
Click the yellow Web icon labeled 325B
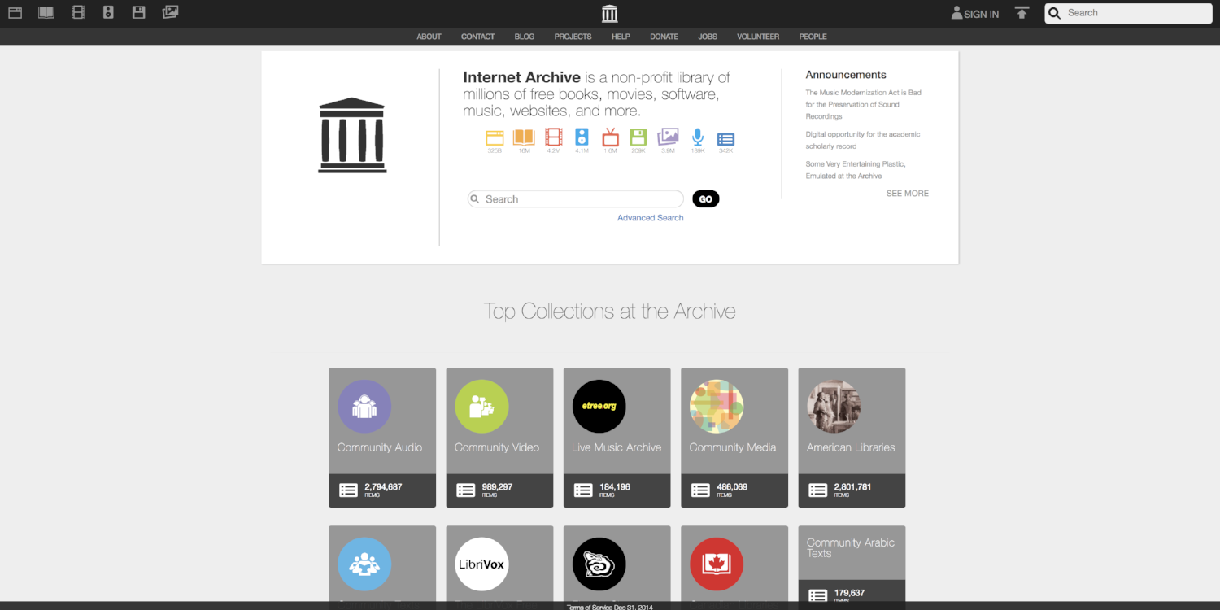pyautogui.click(x=495, y=138)
